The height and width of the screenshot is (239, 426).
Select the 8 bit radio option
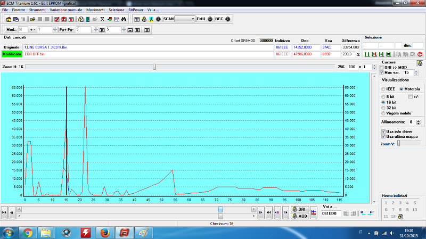(x=383, y=96)
